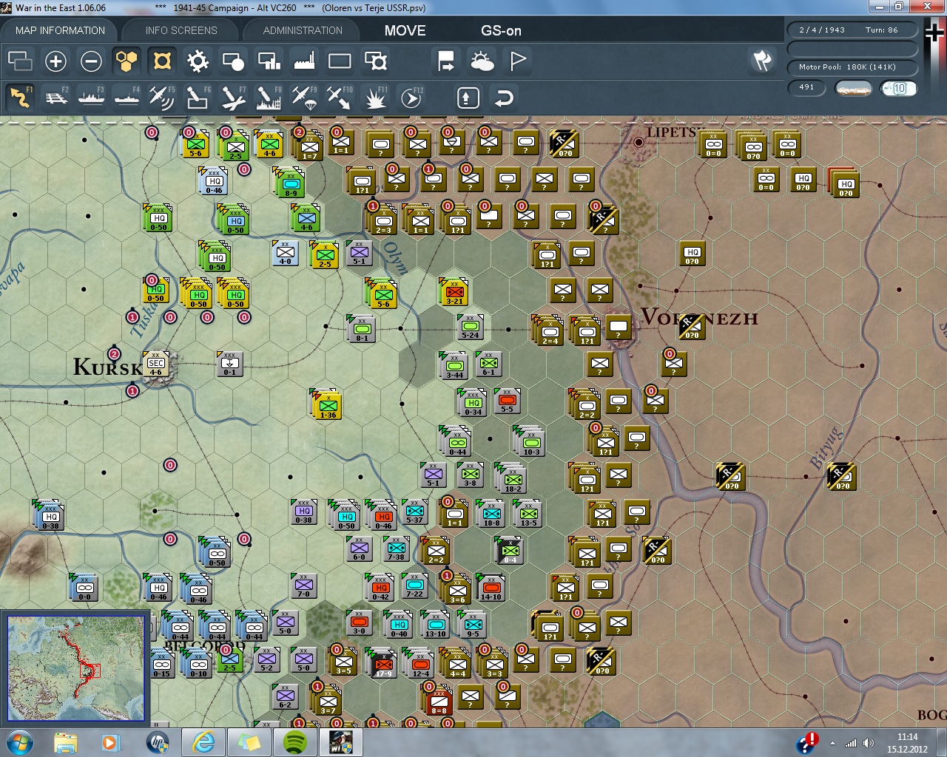Viewport: 947px width, 757px height.
Task: Click the minimap overview thumbnail
Action: (76, 668)
